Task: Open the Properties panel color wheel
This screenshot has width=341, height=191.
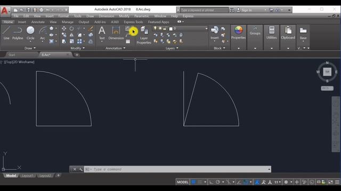Action: pos(238,30)
